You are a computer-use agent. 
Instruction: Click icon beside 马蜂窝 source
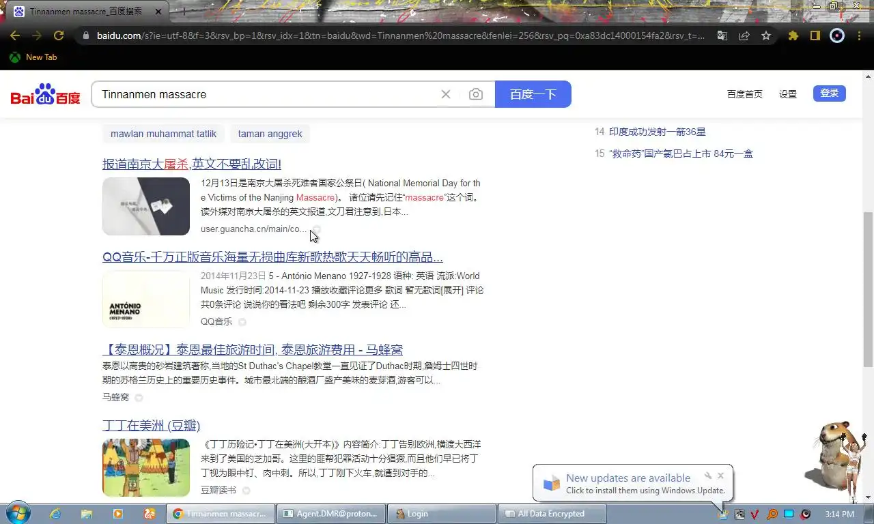[x=139, y=398]
